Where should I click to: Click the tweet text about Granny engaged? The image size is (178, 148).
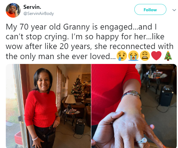pos(89,41)
